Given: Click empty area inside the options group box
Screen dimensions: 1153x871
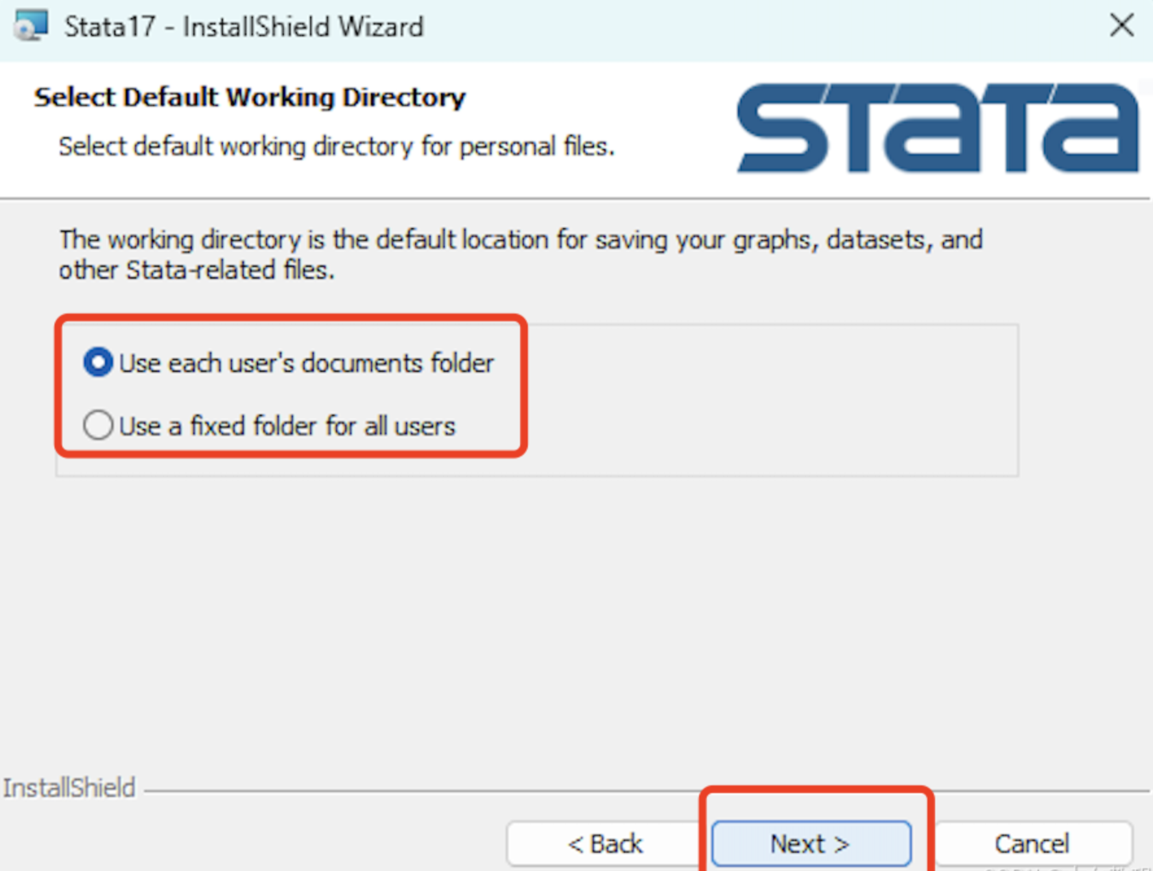Looking at the screenshot, I should click(x=772, y=399).
